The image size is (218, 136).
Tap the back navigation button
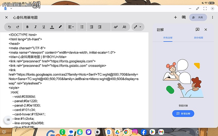pos(207,132)
